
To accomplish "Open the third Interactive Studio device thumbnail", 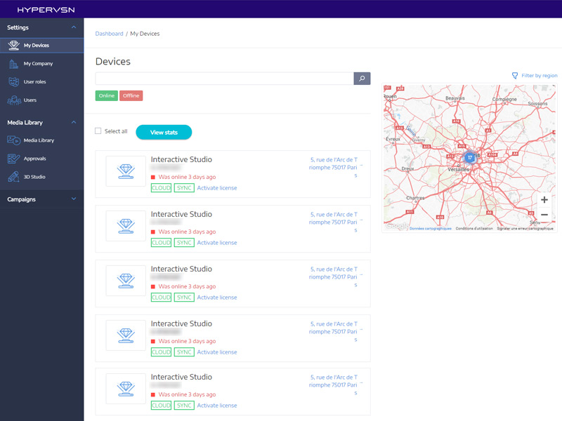I will pos(126,281).
